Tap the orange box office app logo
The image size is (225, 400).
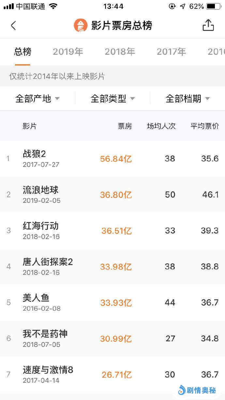coord(81,25)
